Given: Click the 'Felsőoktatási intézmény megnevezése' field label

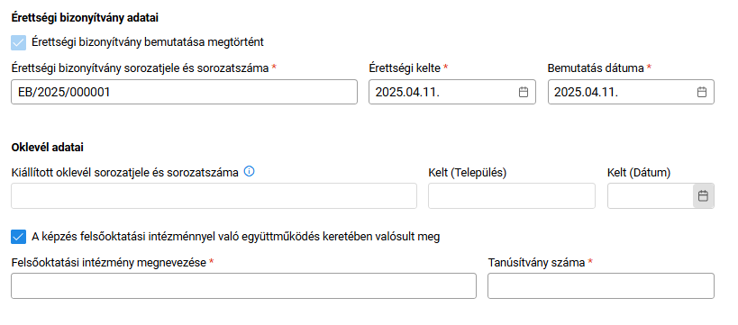Looking at the screenshot, I should pos(109,263).
